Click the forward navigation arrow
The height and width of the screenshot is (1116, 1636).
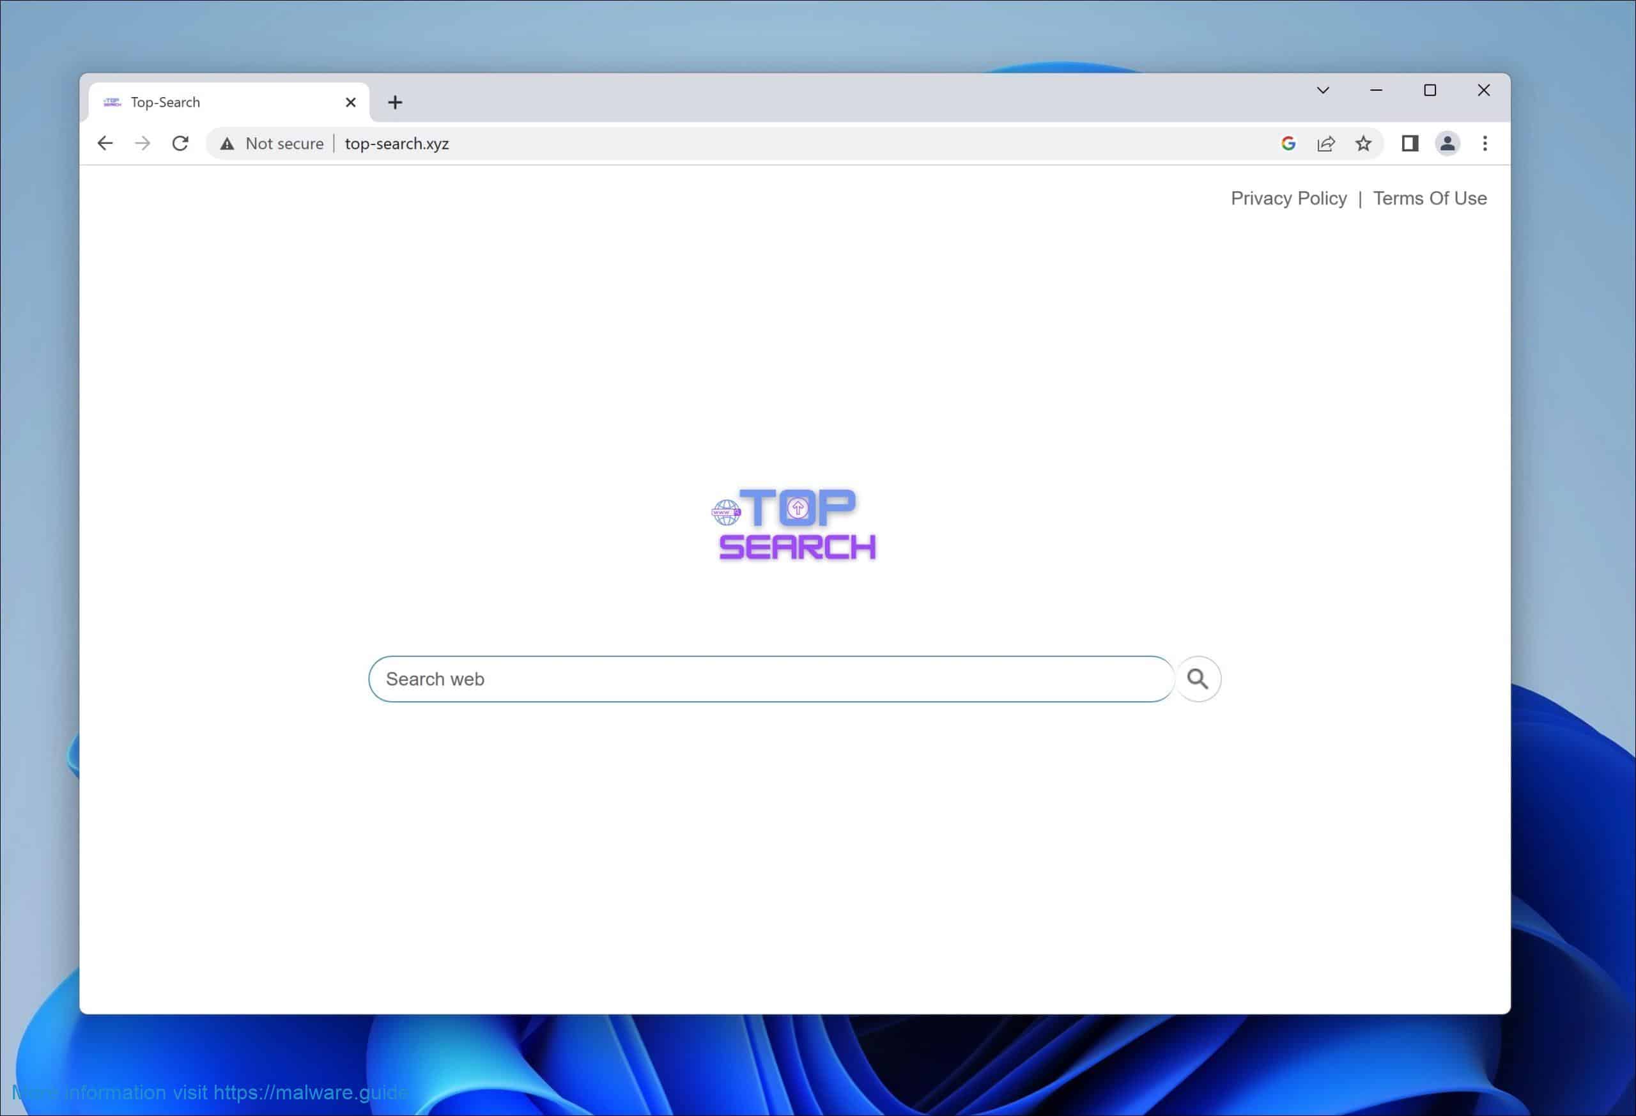tap(143, 143)
